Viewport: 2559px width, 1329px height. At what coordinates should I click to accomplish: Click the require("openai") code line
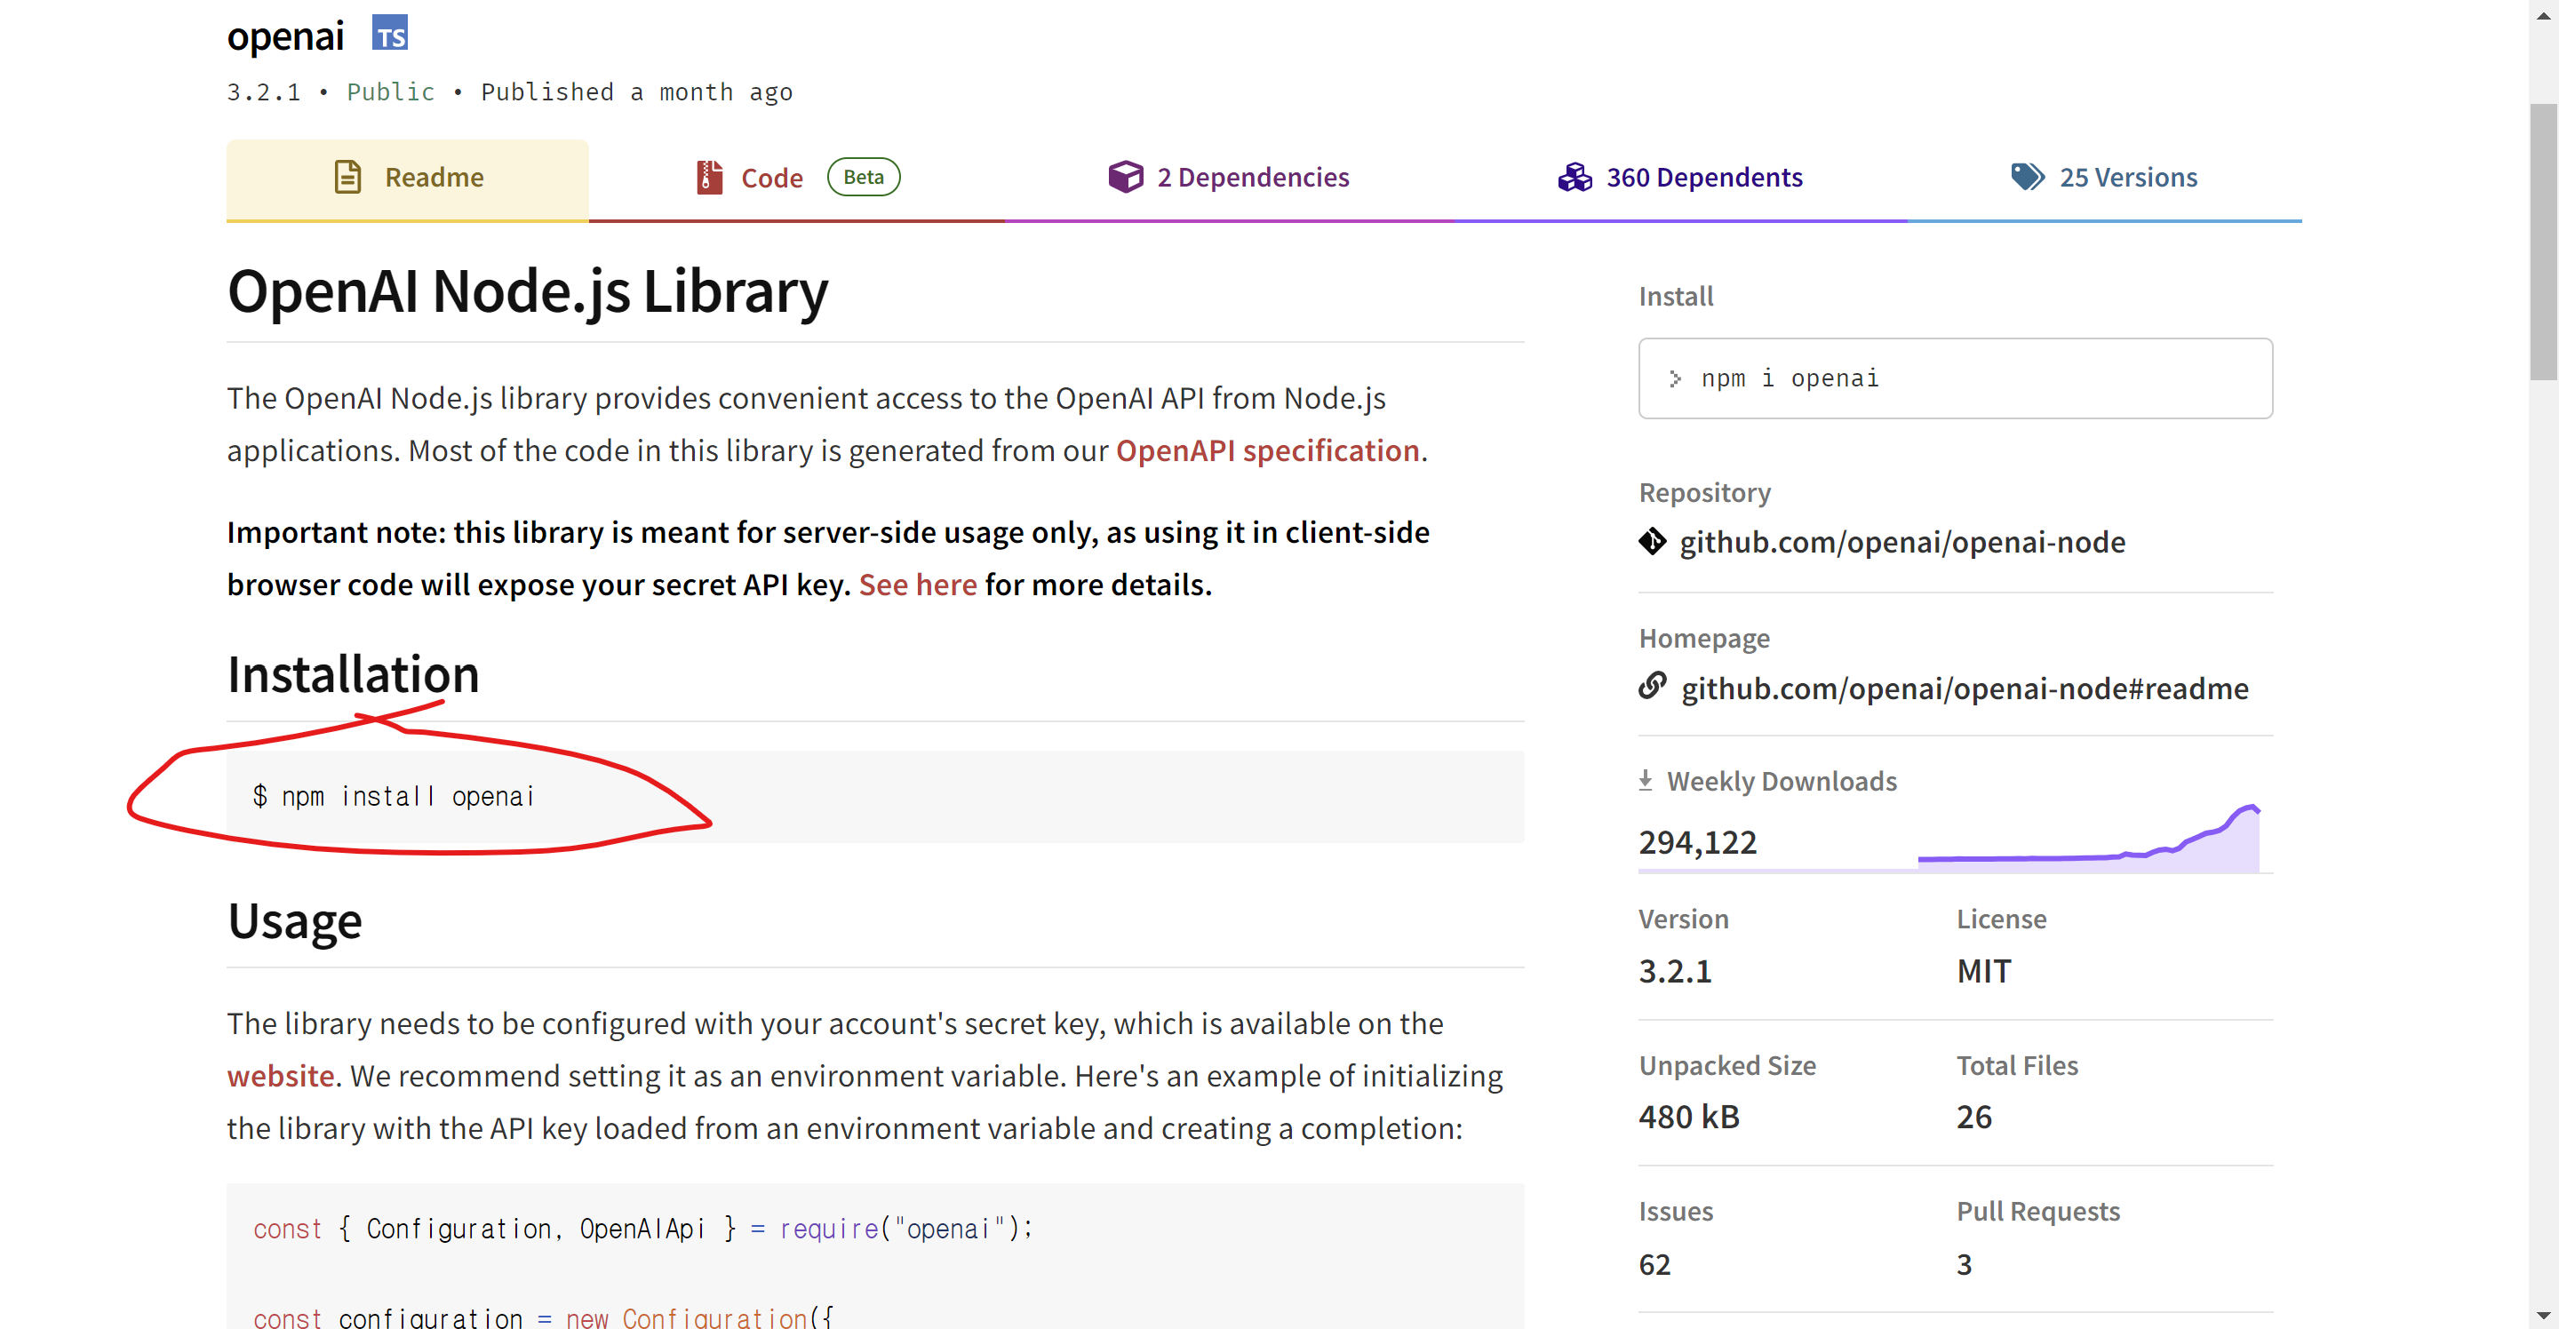pos(642,1229)
